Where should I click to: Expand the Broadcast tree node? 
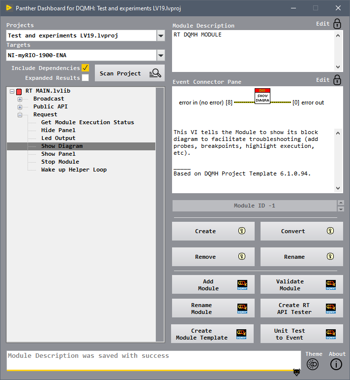click(x=20, y=99)
